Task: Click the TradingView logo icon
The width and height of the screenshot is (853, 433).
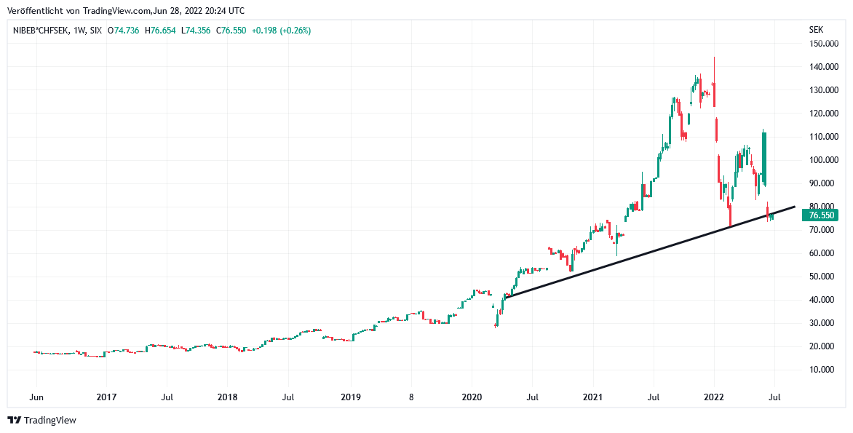Action: [x=14, y=420]
